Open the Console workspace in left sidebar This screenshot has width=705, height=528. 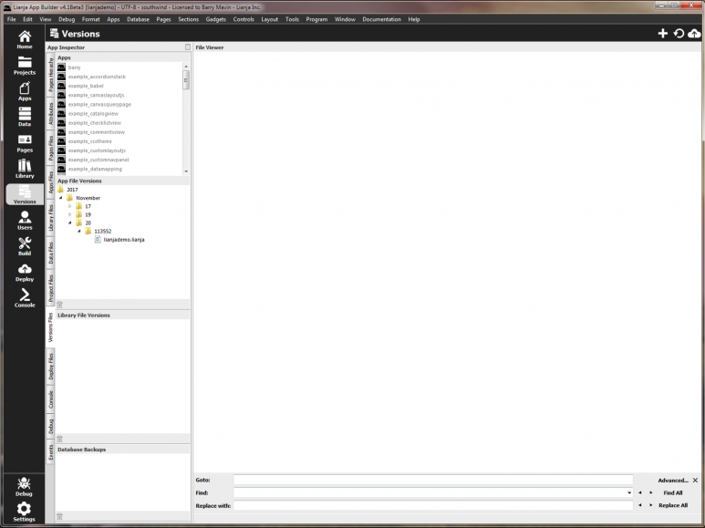25,297
